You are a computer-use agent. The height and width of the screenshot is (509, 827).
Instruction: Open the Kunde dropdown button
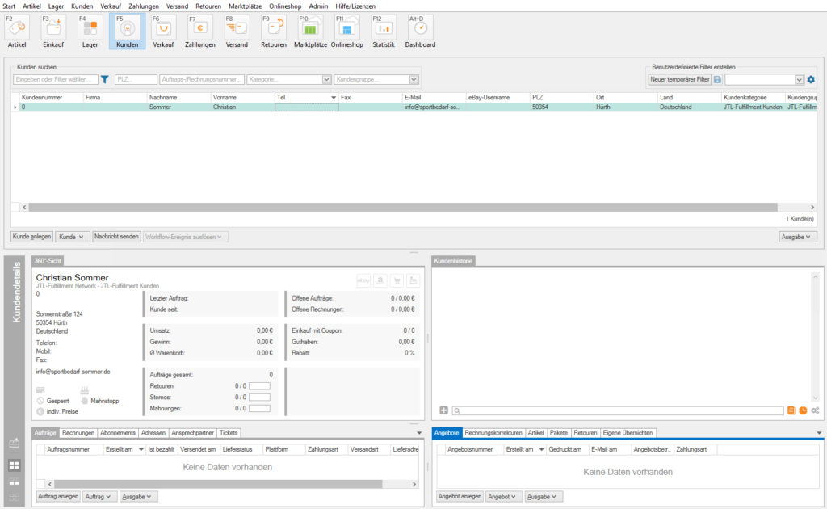coord(72,237)
